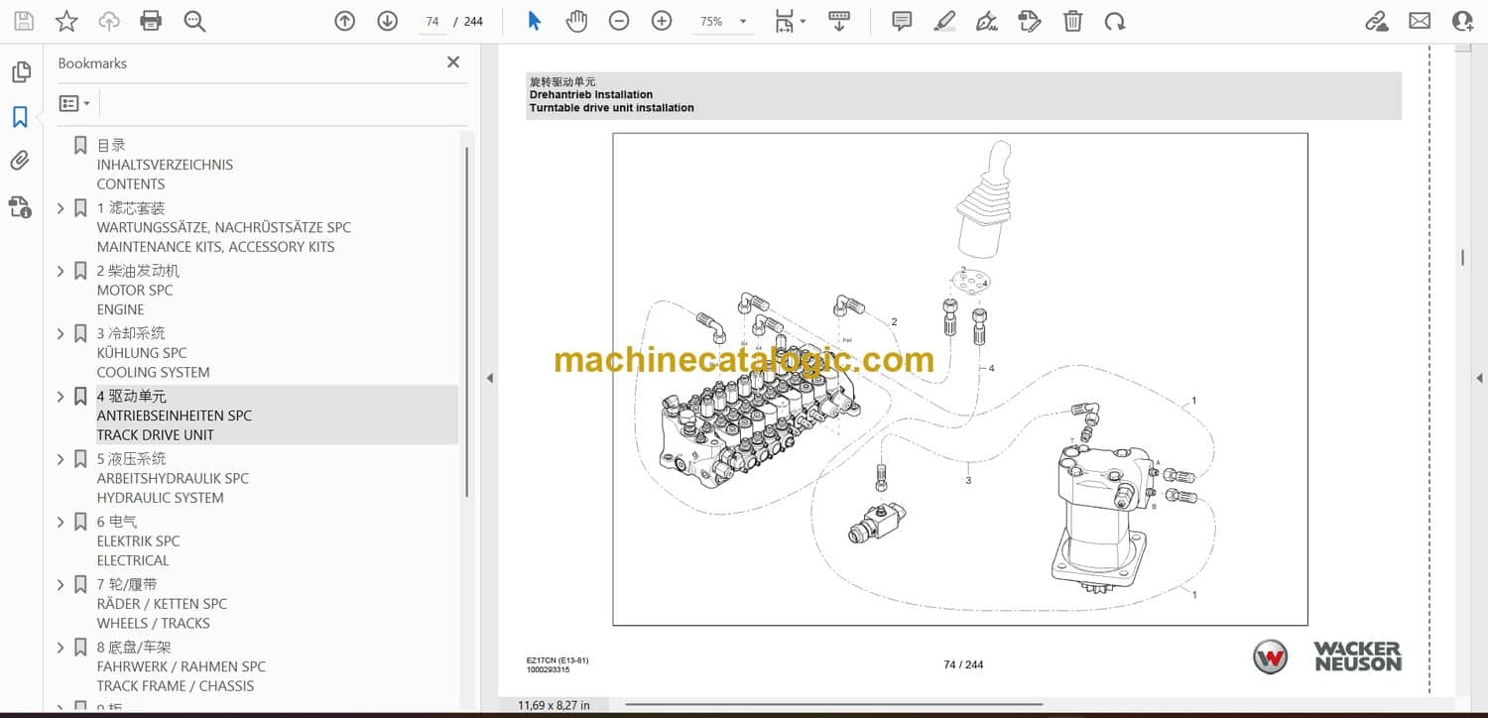Star this file as a favourite
Viewport: 1488px width, 718px height.
tap(66, 21)
